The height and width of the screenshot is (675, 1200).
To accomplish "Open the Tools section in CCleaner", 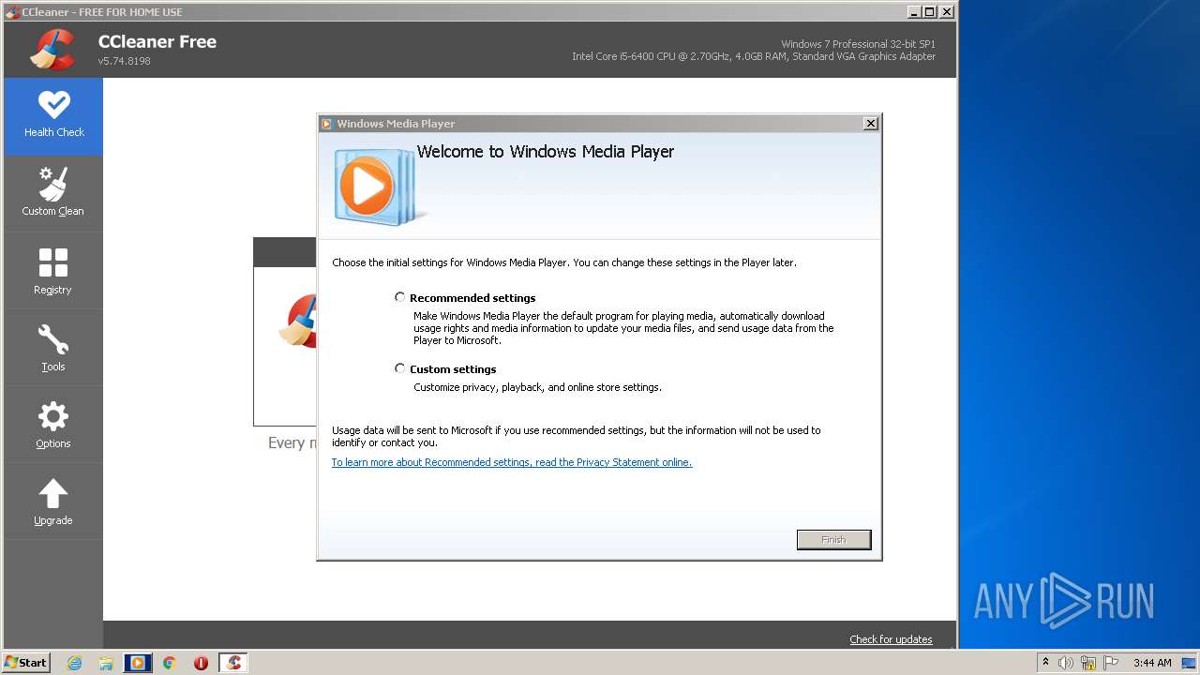I will [53, 348].
